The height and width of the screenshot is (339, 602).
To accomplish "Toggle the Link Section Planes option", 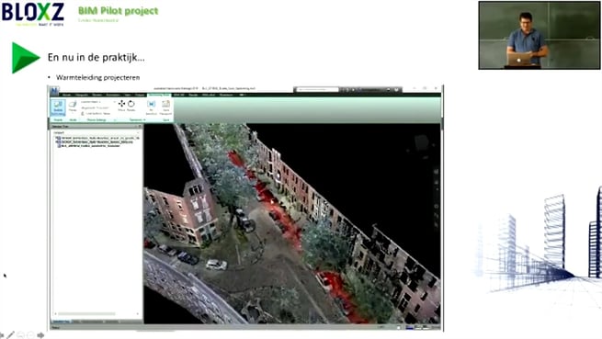I will 96,113.
